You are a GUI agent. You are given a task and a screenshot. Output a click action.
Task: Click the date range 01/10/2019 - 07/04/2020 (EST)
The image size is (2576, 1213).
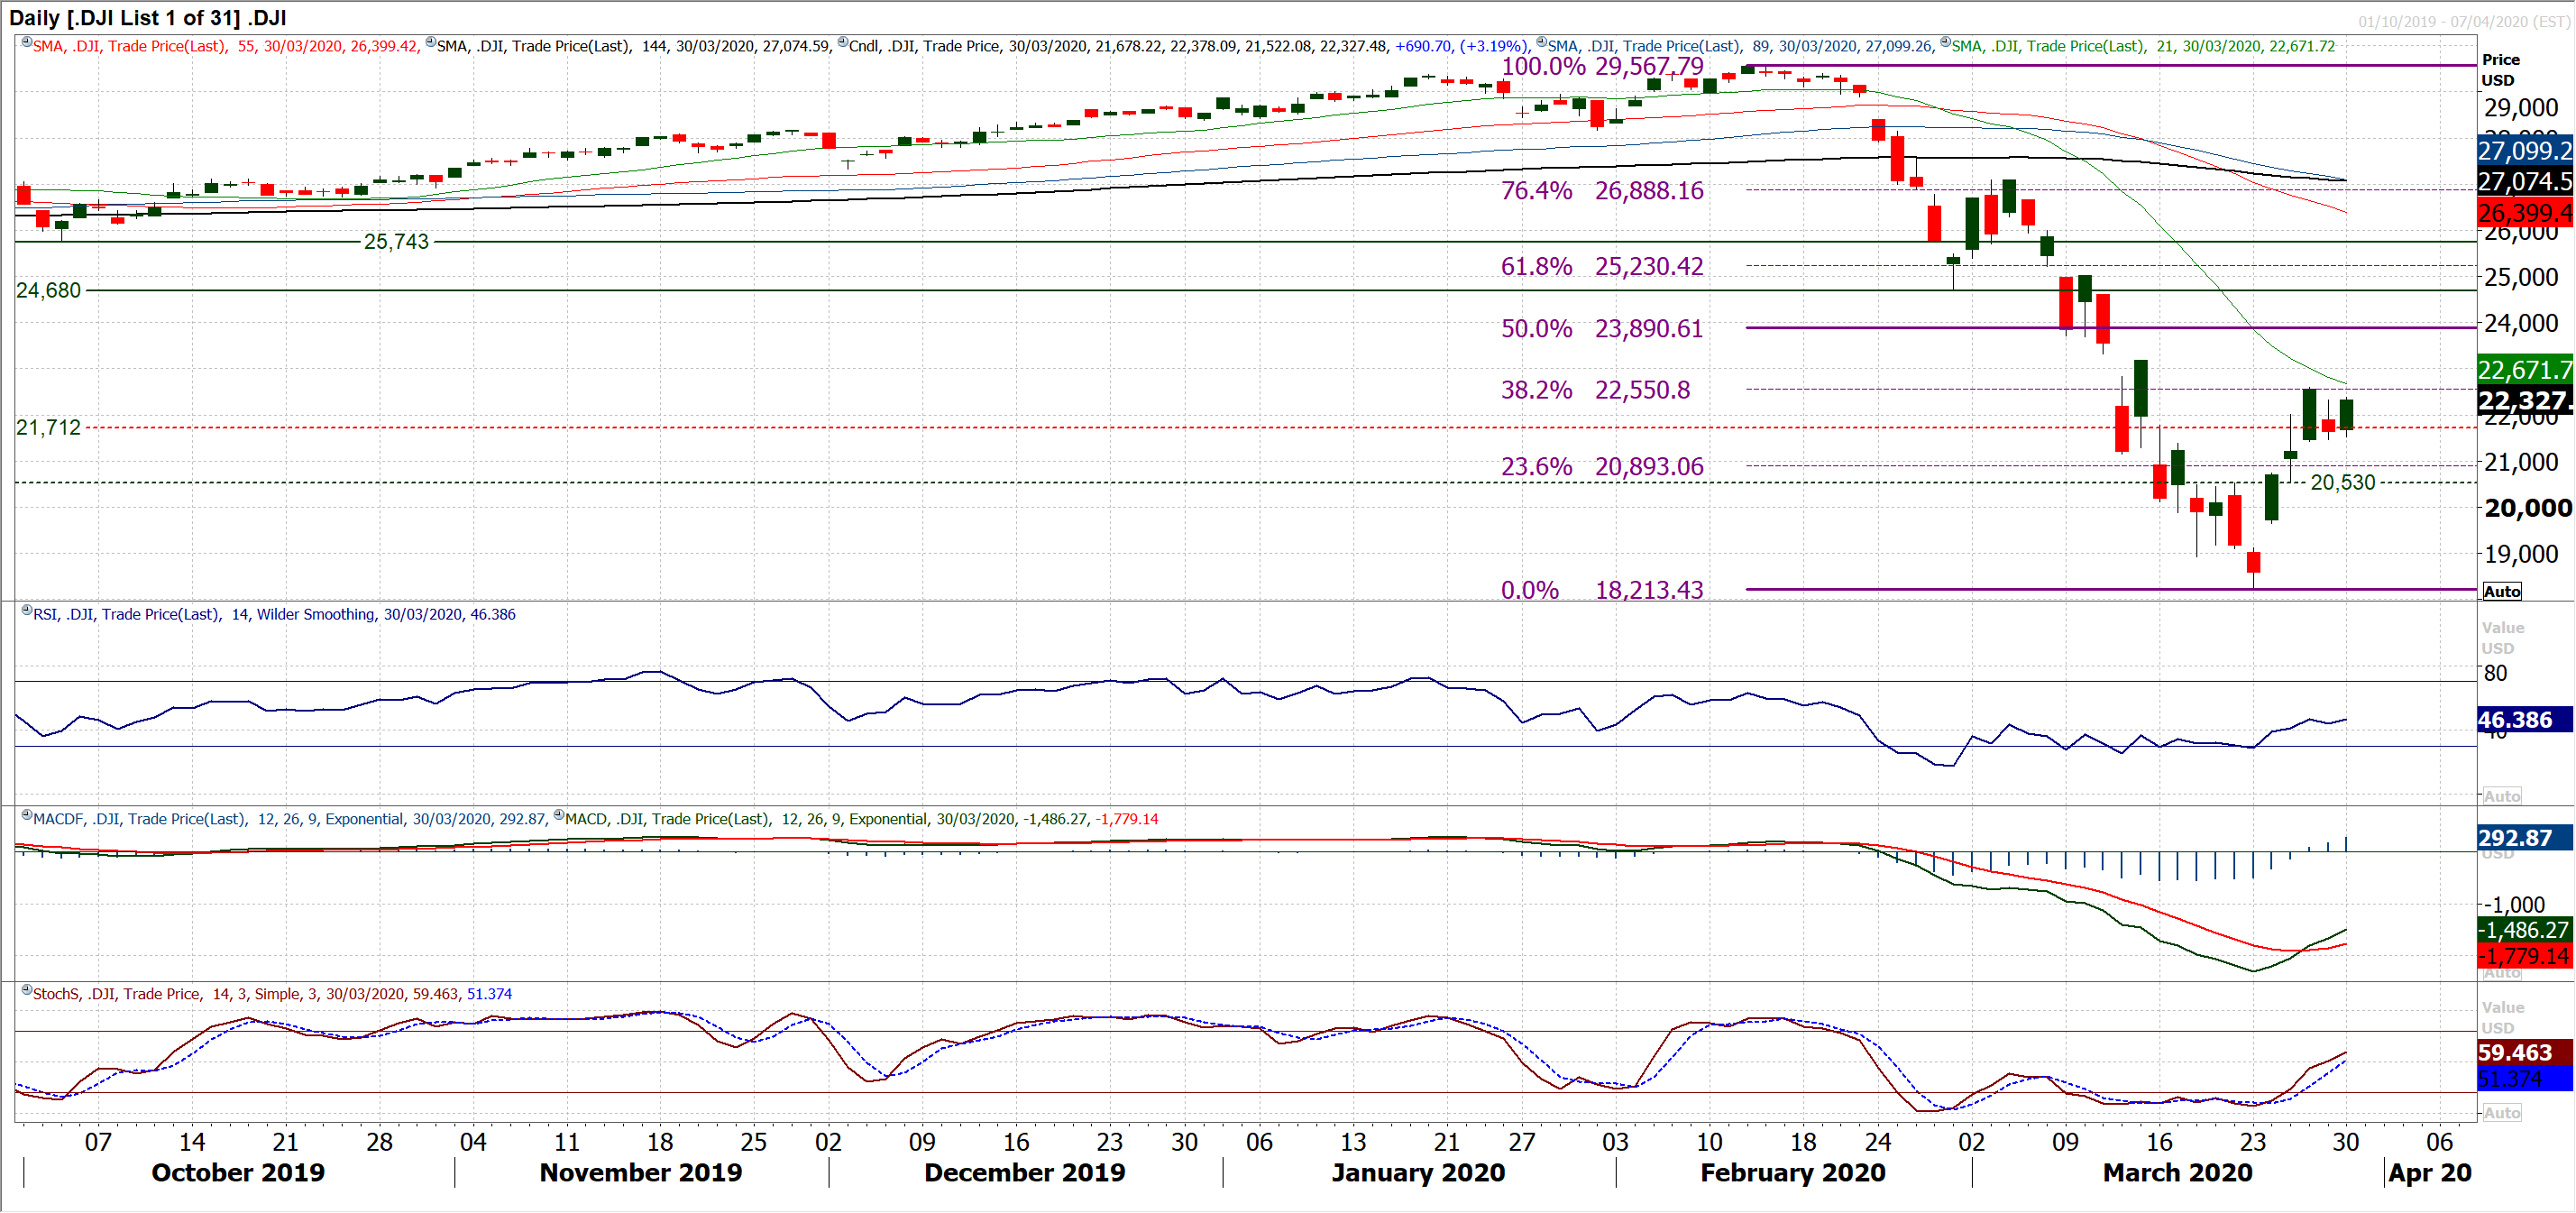click(x=2463, y=21)
